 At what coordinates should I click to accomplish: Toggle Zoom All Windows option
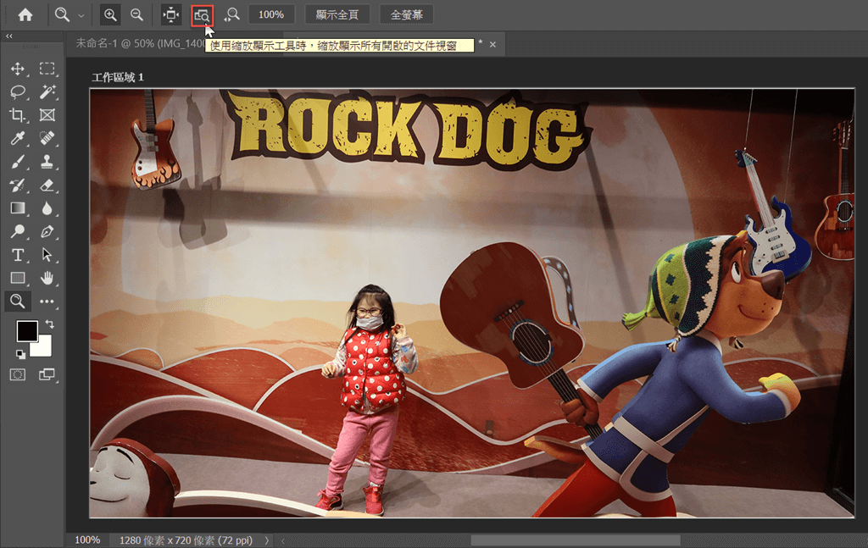(202, 15)
